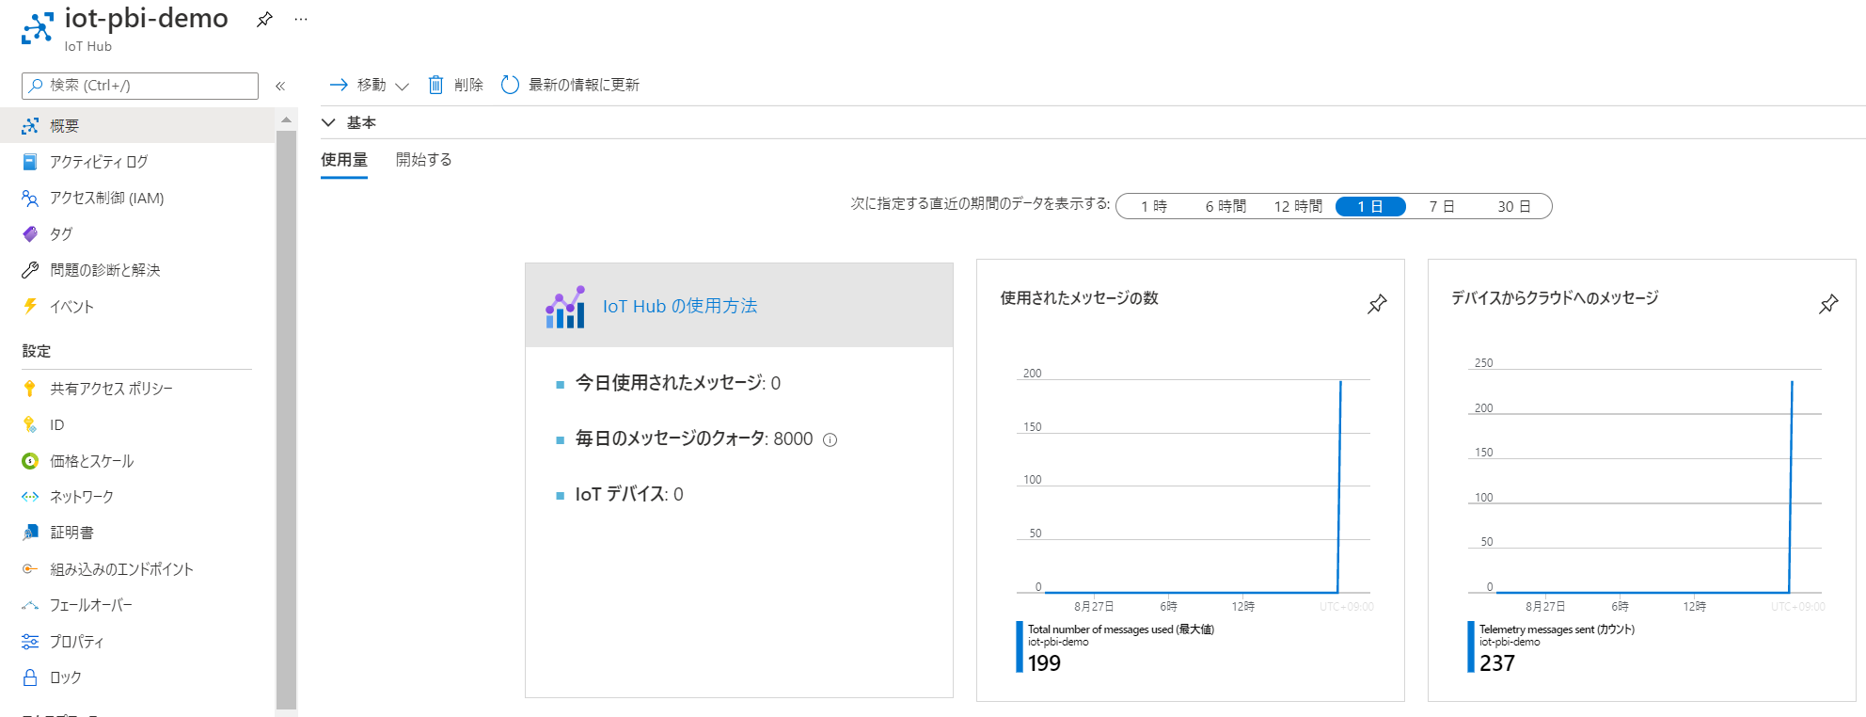
Task: Select the 6 時間 time range
Action: coord(1226,206)
